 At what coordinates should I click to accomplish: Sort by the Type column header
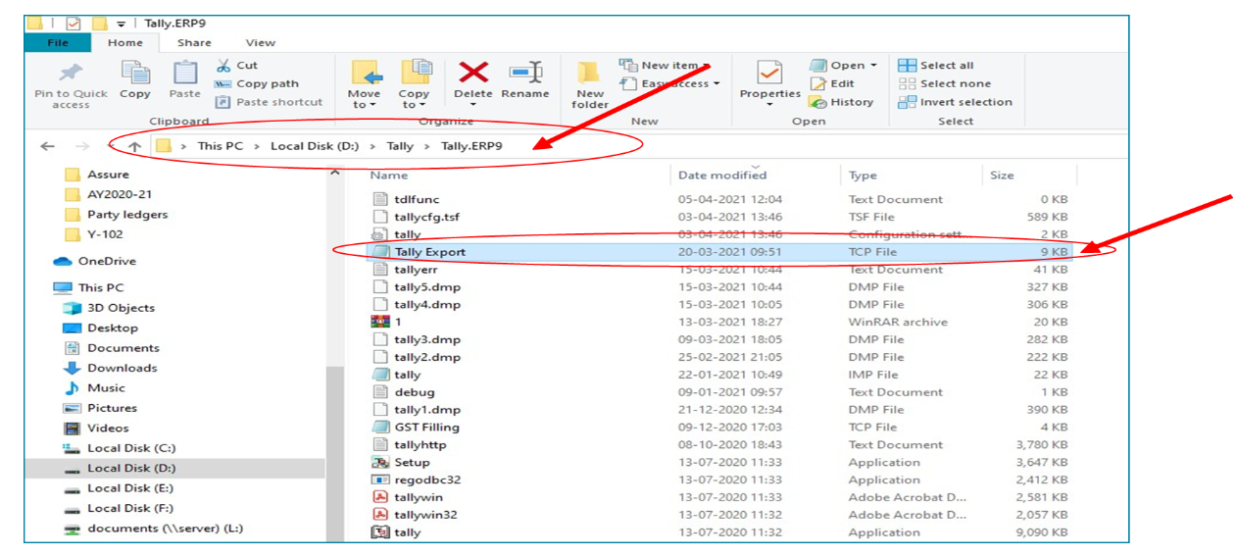click(x=863, y=176)
